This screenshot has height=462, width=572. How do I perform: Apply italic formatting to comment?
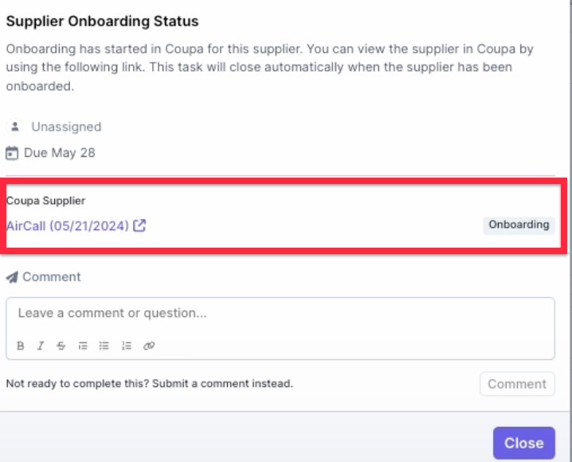coord(41,346)
